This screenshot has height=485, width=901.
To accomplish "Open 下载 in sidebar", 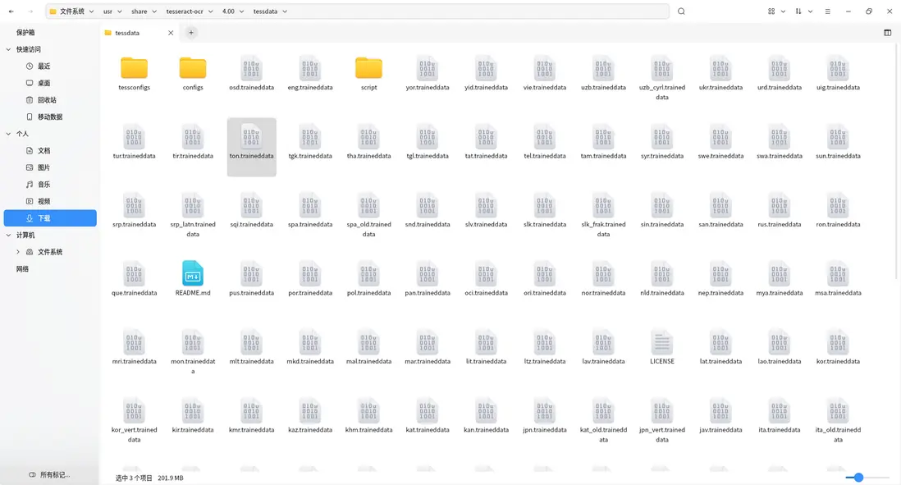I will pos(50,218).
